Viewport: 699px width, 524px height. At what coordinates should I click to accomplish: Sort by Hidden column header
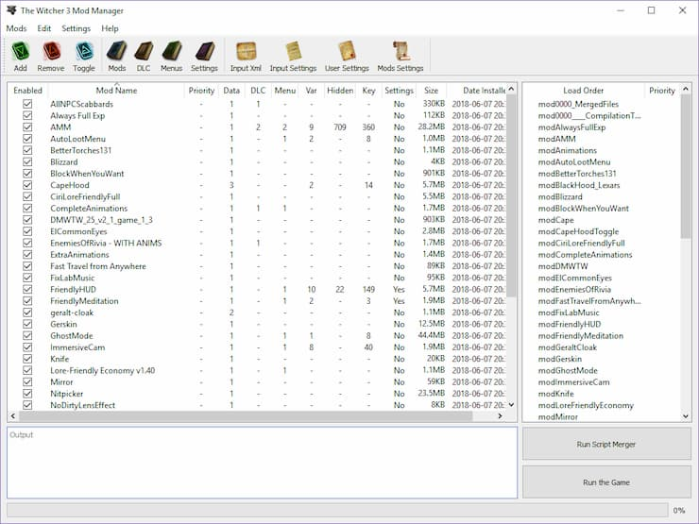tap(340, 91)
